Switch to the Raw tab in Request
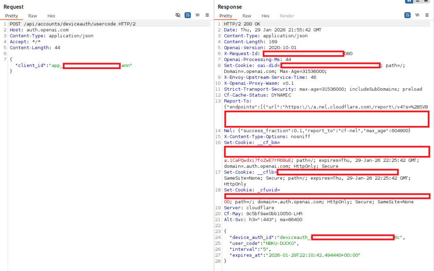Viewport: 434px width, 271px height. 33,16
